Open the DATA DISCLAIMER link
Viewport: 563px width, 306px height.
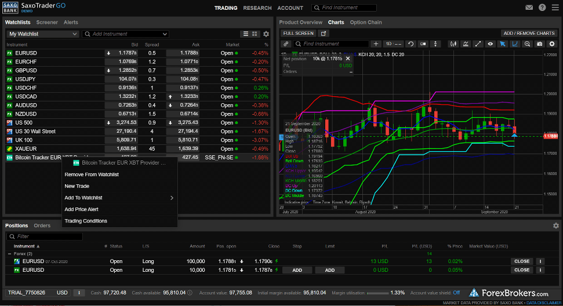[543, 303]
